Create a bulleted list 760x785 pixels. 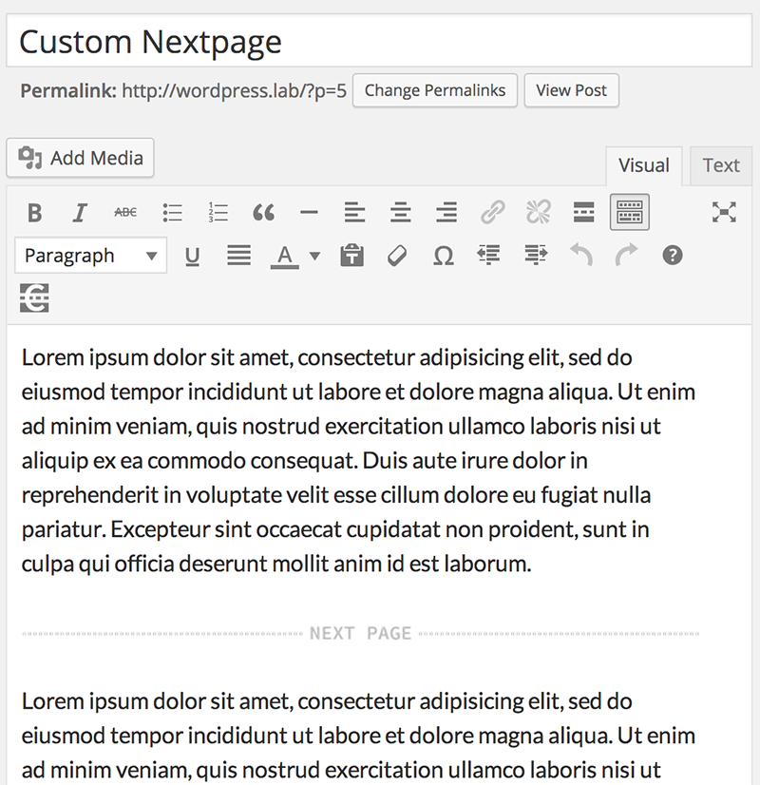pos(172,212)
